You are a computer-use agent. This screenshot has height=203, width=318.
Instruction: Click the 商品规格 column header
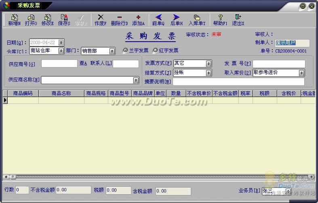coord(96,93)
